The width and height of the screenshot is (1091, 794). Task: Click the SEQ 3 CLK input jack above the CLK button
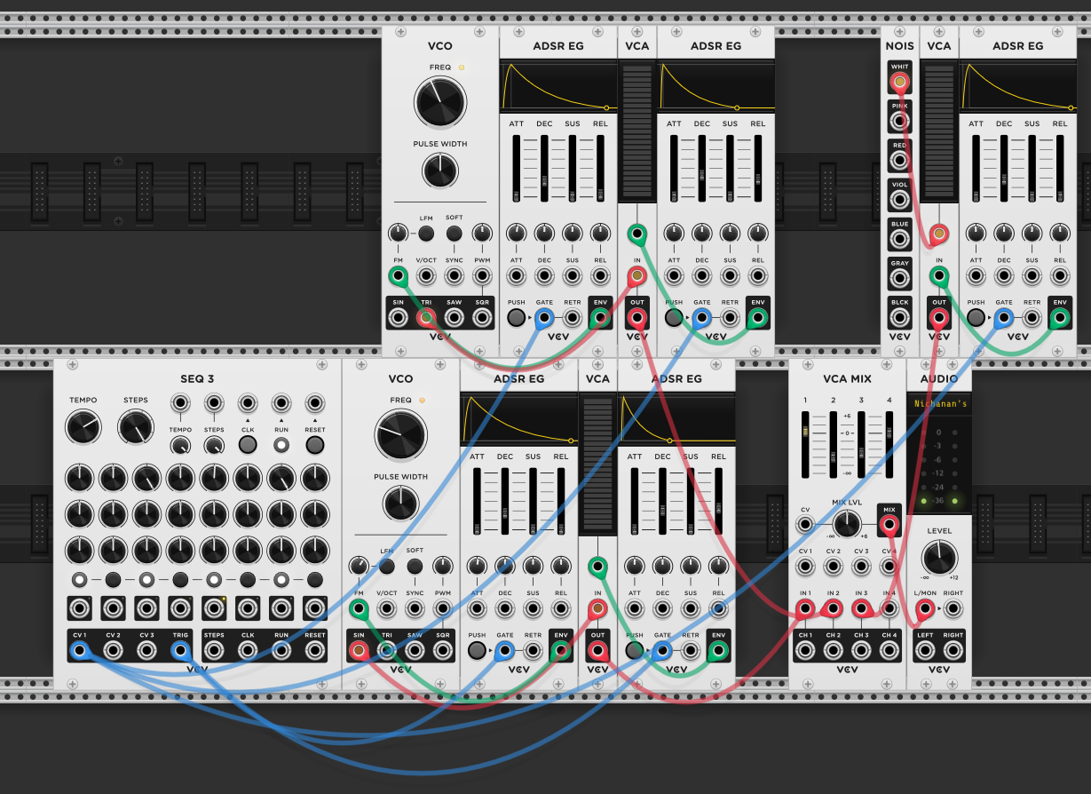click(248, 403)
